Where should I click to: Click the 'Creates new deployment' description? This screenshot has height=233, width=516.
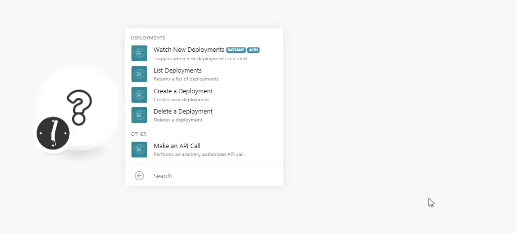click(182, 99)
